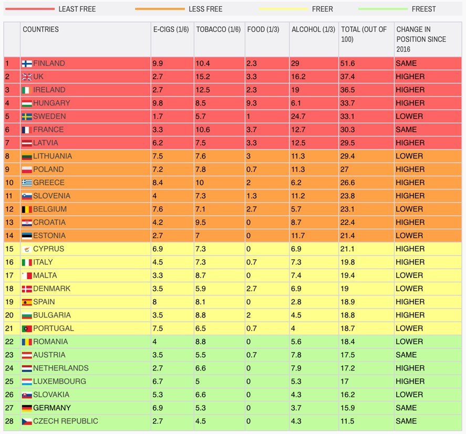Follow the HUNGARY country name link
Viewport: 466px width, 434px height.
point(51,103)
